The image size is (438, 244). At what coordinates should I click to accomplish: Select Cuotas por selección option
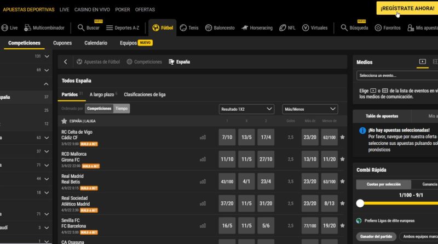(384, 184)
